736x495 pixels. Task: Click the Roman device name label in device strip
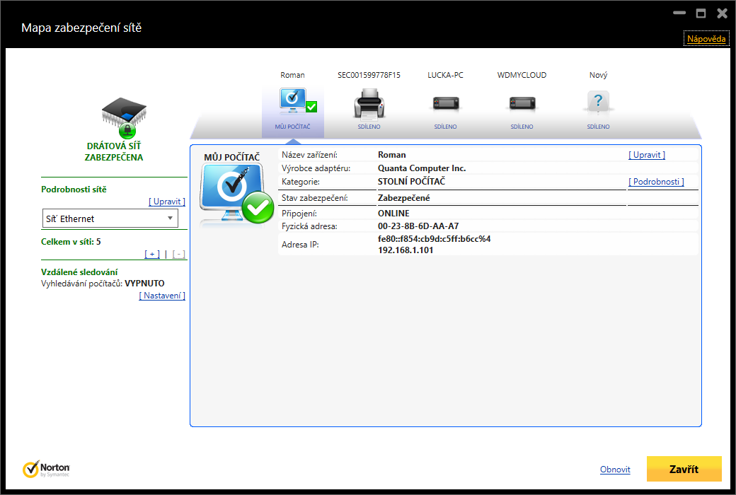292,75
